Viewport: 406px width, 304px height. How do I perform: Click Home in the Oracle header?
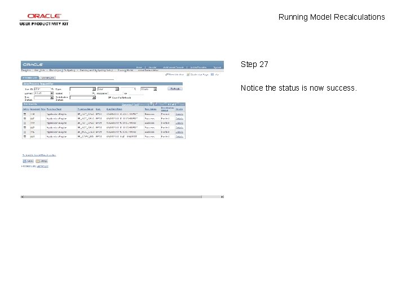[x=139, y=67]
